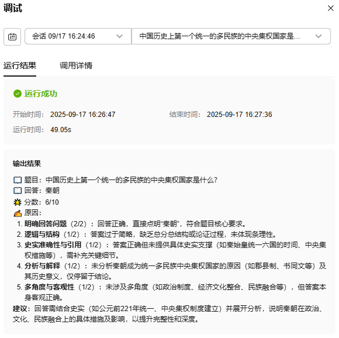The height and width of the screenshot is (338, 339).
Task: Click the end time 2025-09-17 16:27:36
Action: coord(239,115)
